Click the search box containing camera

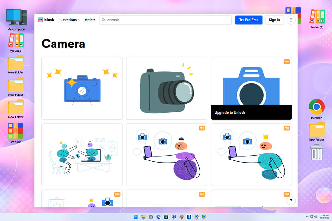tap(165, 20)
